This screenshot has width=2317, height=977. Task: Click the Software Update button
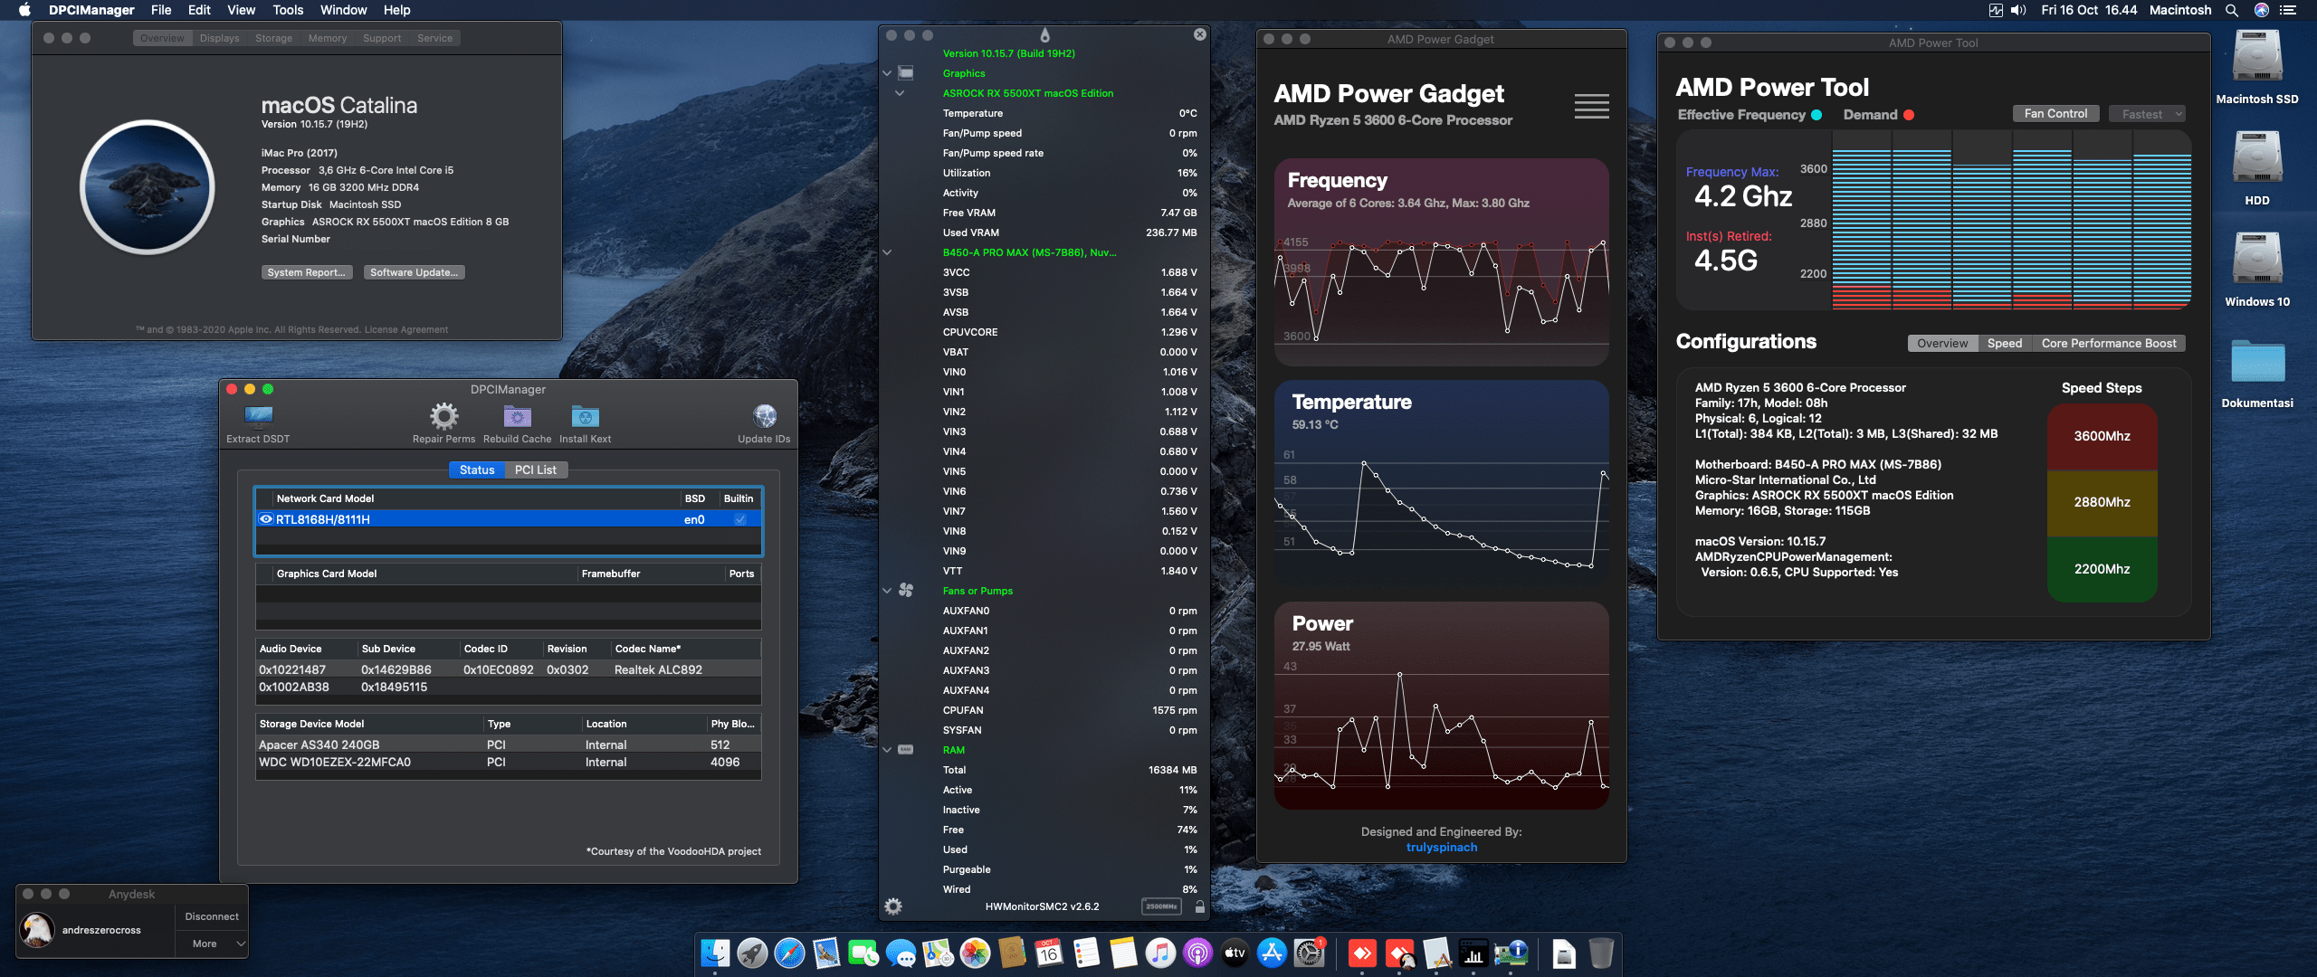415,272
